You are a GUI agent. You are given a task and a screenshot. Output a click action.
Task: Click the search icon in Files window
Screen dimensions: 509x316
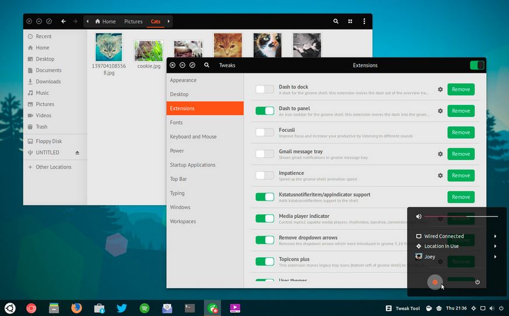click(x=336, y=21)
